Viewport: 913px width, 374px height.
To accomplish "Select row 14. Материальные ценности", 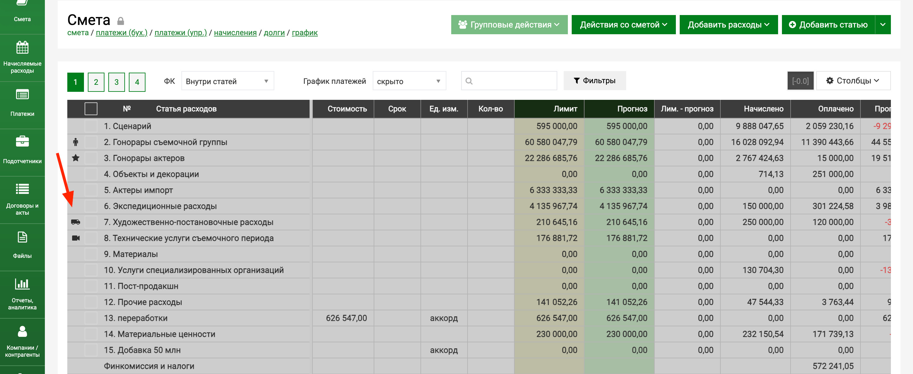I will (x=91, y=334).
